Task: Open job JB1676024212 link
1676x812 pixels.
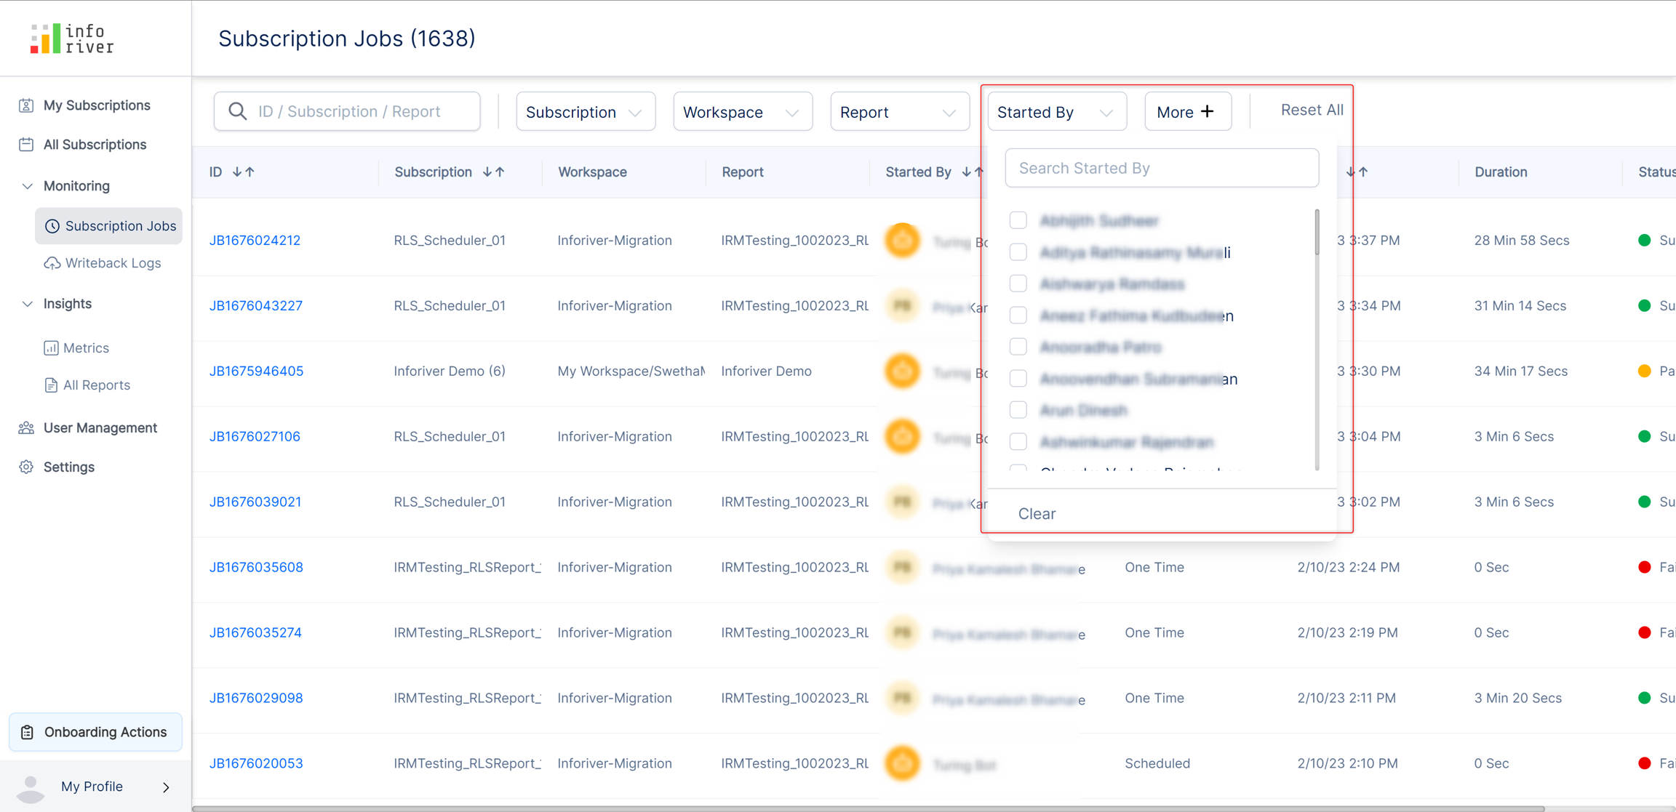Action: 255,241
